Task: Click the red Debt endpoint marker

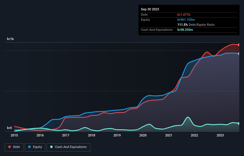Action: point(239,45)
